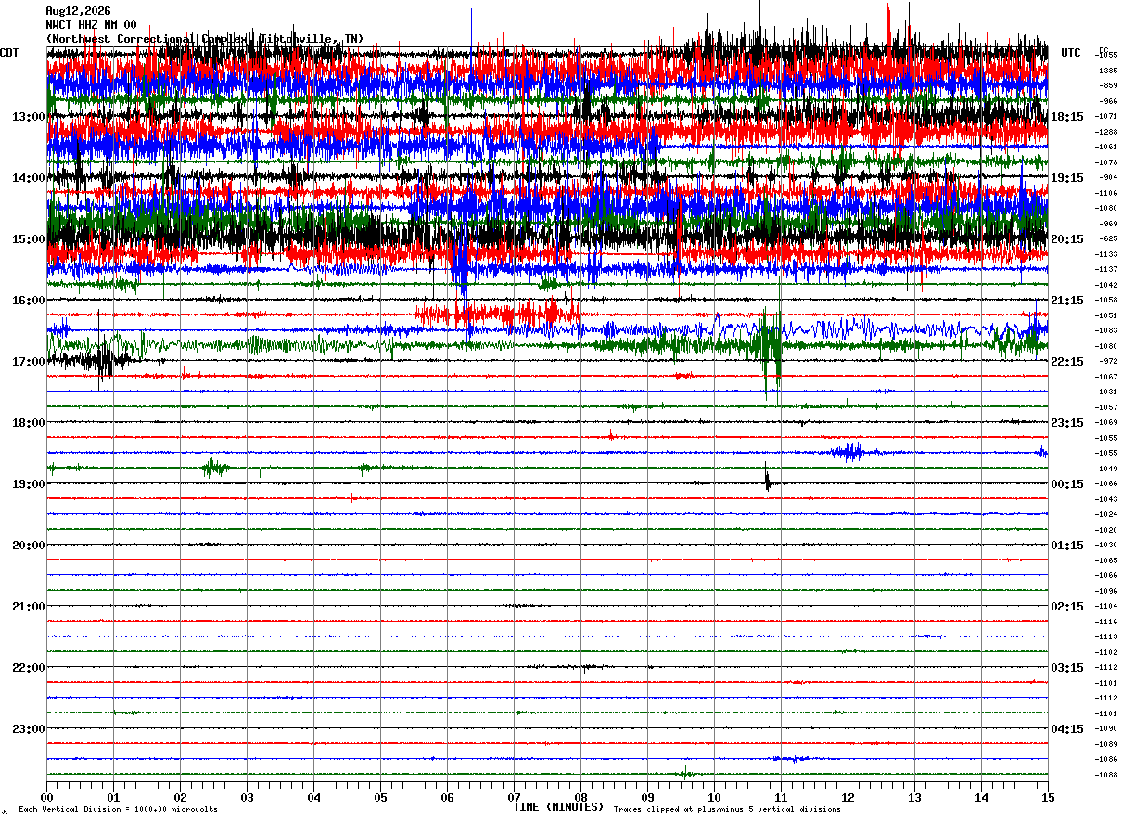Click minute tick 10 on bottom axis
1122x822 pixels.
pyautogui.click(x=714, y=797)
